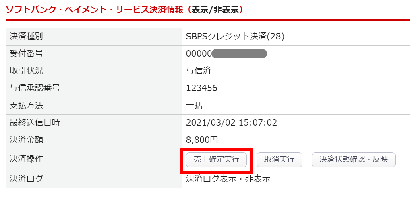Screen dimensions: 410x197
Task: Click the 与信済 status text
Action: pos(199,71)
